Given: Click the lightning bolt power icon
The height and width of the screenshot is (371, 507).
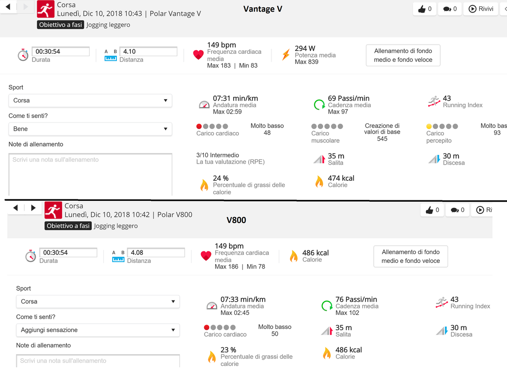Looking at the screenshot, I should (x=286, y=55).
